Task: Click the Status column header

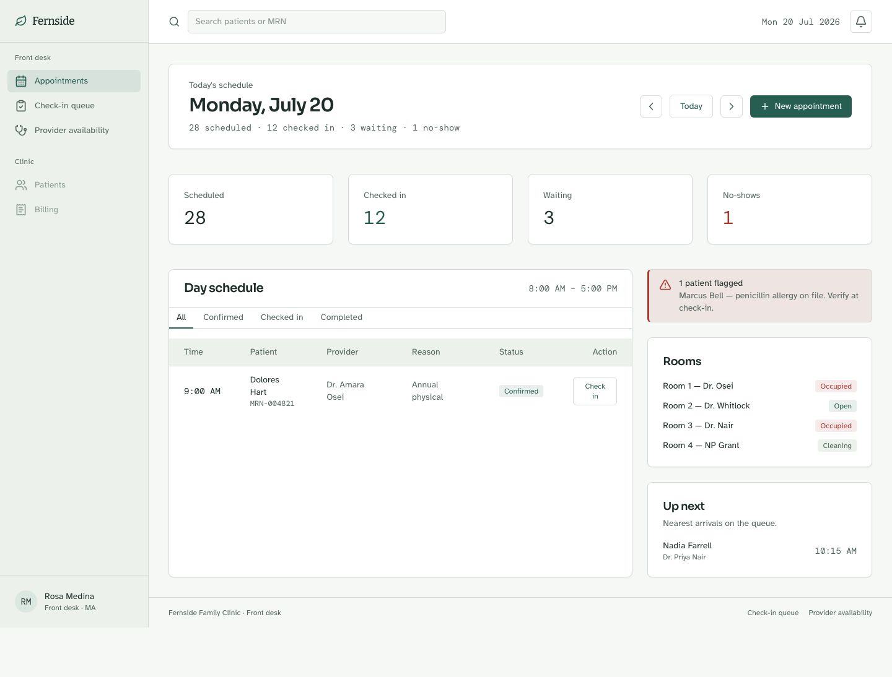Action: 511,352
